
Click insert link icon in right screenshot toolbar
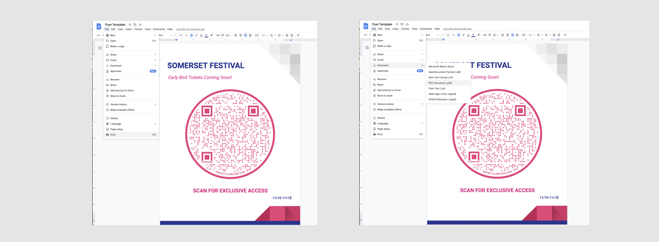tap(485, 35)
